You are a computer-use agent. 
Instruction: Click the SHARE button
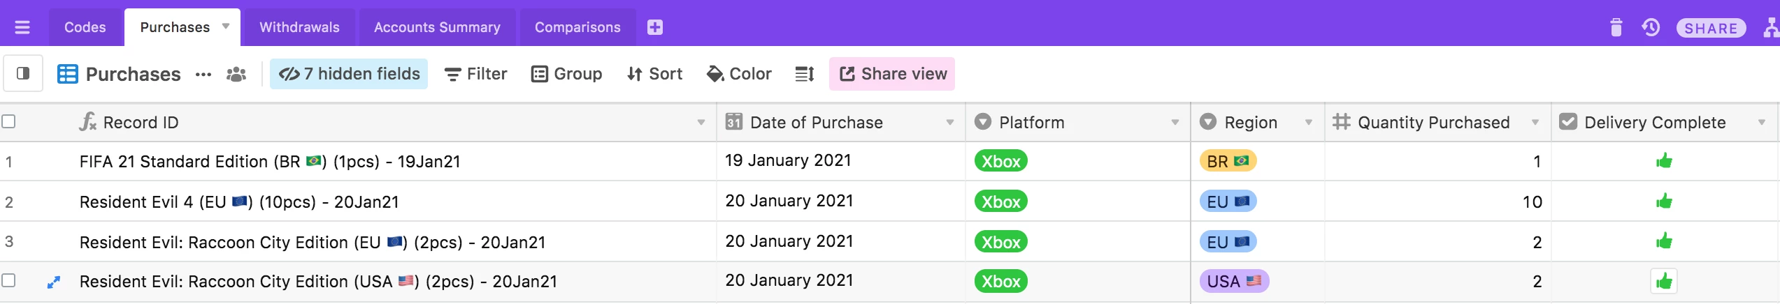click(x=1711, y=28)
